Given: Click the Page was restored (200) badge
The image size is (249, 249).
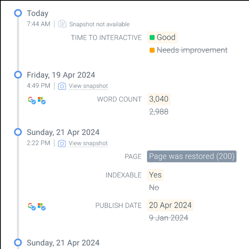Looking at the screenshot, I should [x=192, y=156].
